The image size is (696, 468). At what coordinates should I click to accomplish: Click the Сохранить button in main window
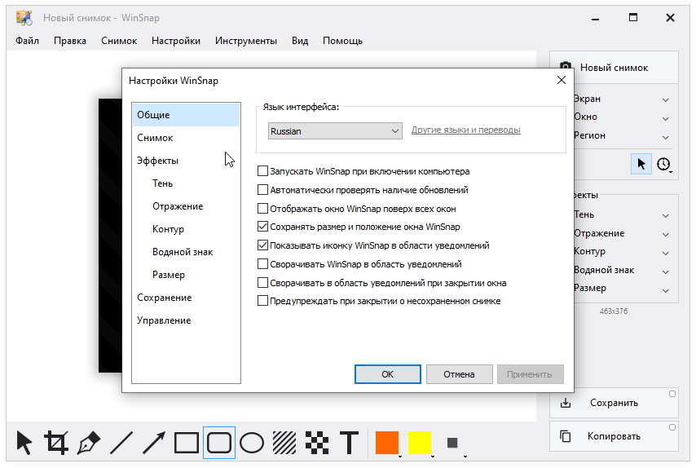[614, 403]
